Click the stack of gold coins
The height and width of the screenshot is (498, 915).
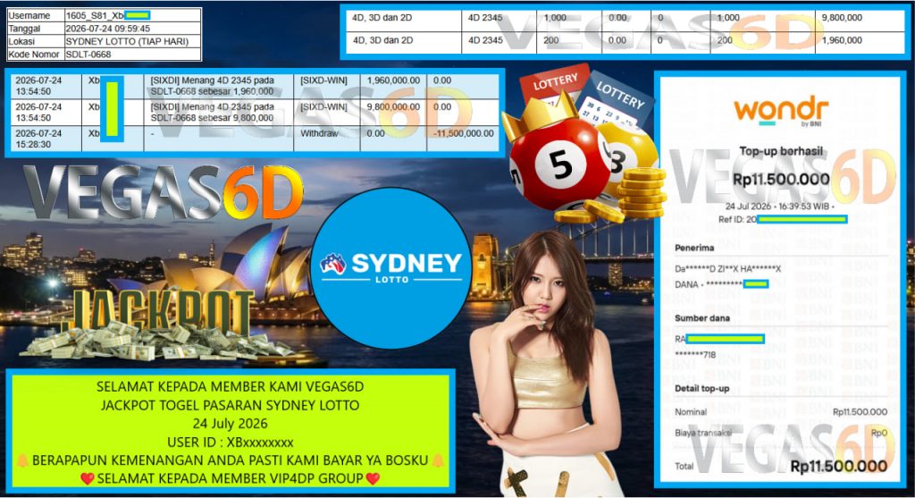click(x=642, y=192)
